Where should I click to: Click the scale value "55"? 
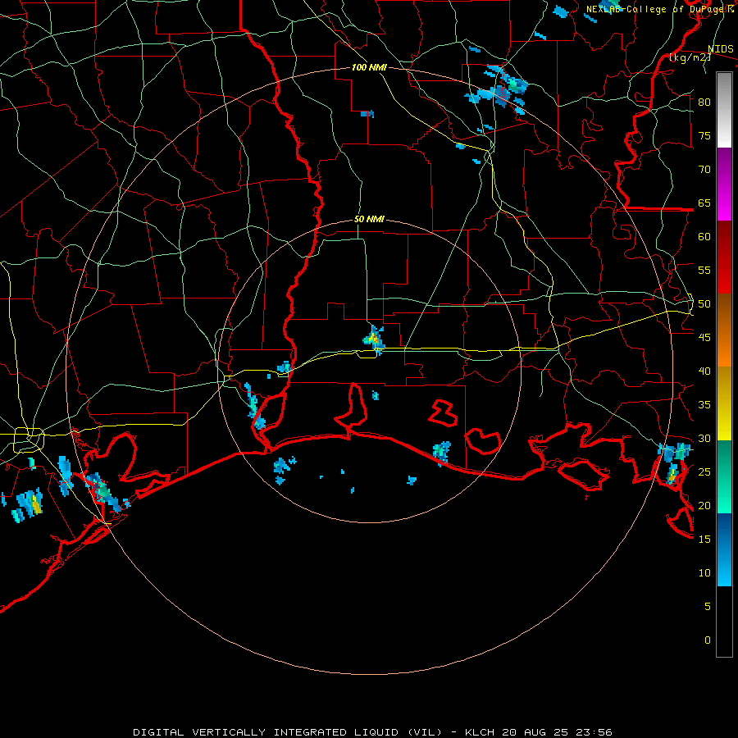(x=704, y=270)
